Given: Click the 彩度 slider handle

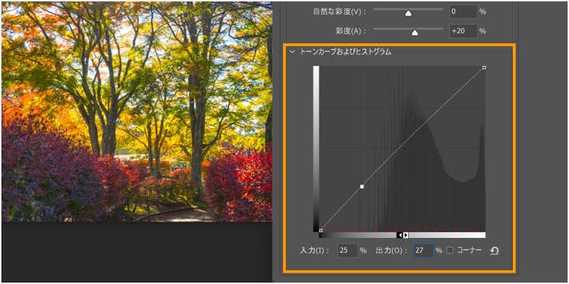Looking at the screenshot, I should pyautogui.click(x=415, y=33).
